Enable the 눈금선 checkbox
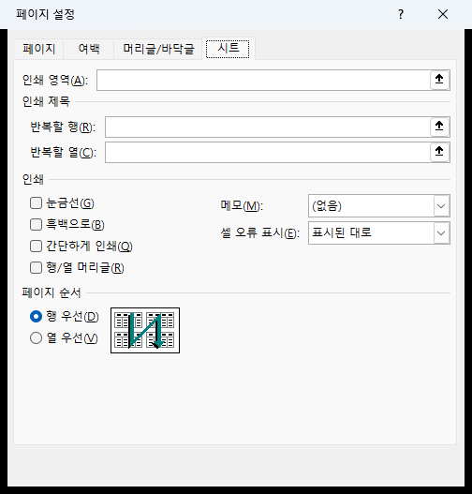Viewport: 472px width, 494px height. coord(36,203)
